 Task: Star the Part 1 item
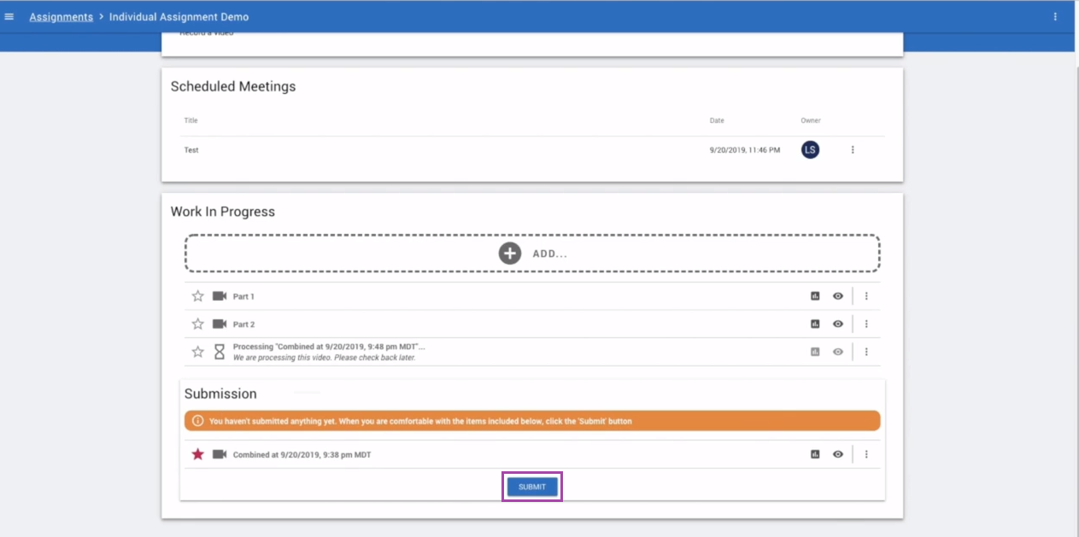tap(198, 296)
